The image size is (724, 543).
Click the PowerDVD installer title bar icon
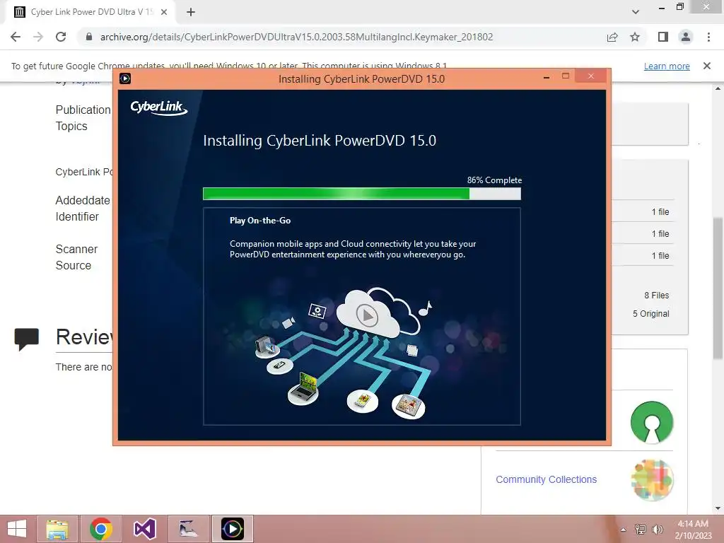click(125, 78)
